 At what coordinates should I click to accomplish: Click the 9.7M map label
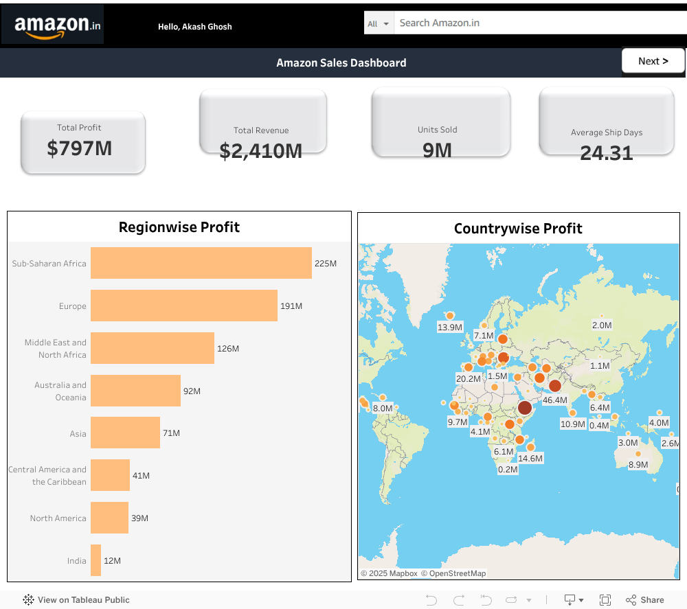[458, 422]
